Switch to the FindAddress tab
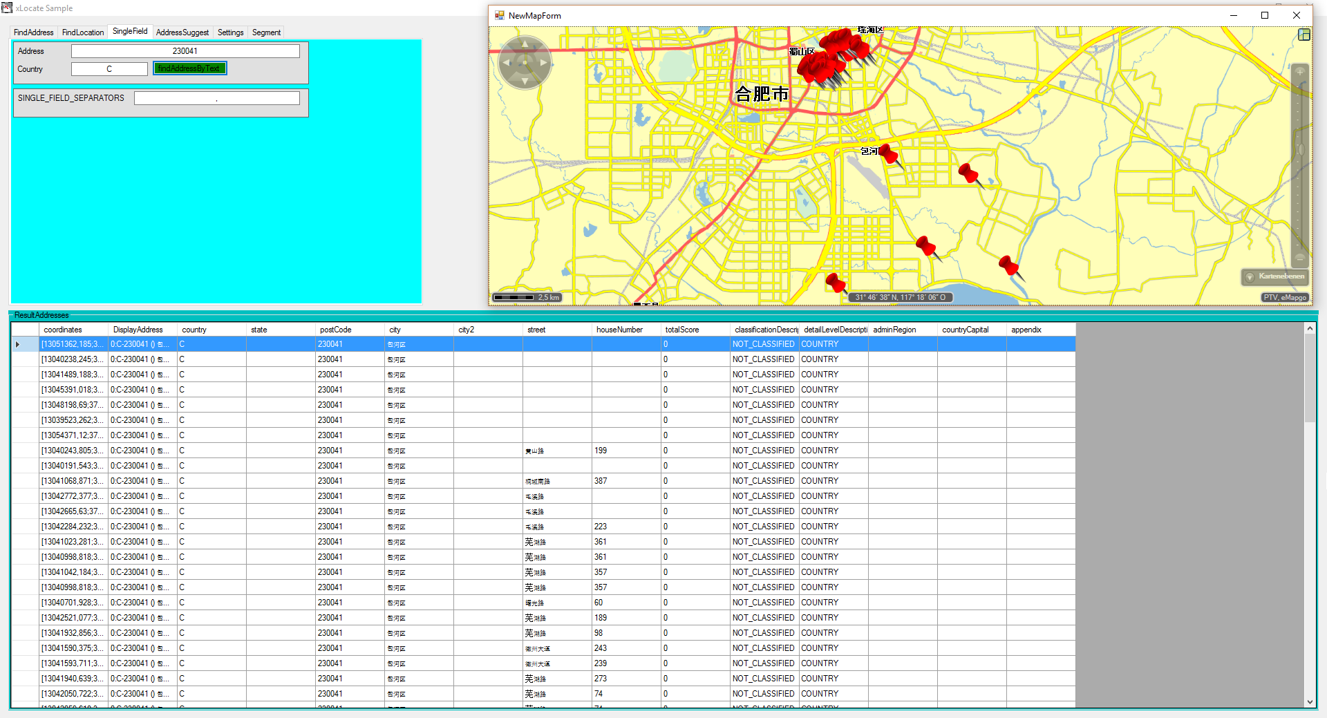 coord(33,32)
